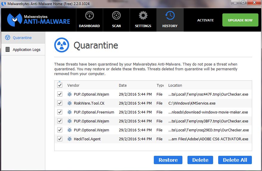Image resolution: width=262 pixels, height=171 pixels.
Task: Select Application Logs in the sidebar
Action: click(x=23, y=49)
